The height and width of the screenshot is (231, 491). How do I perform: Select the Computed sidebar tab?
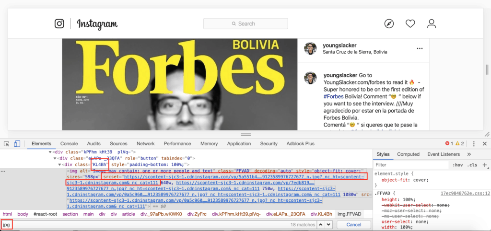coord(409,154)
